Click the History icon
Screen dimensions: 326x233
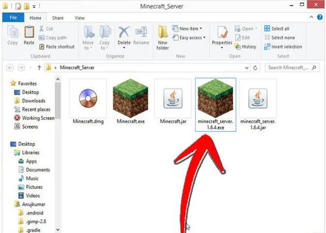tap(238, 47)
